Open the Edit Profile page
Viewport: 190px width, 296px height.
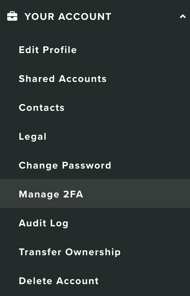(48, 50)
